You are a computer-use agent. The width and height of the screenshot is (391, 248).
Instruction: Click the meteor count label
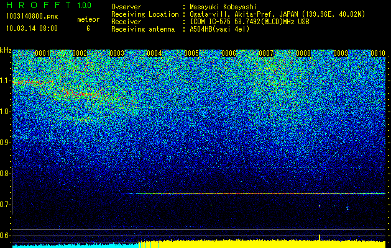point(88,19)
